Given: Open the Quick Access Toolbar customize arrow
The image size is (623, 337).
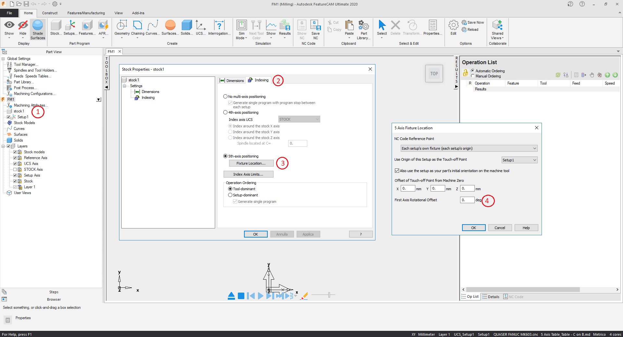Looking at the screenshot, I should pos(60,4).
